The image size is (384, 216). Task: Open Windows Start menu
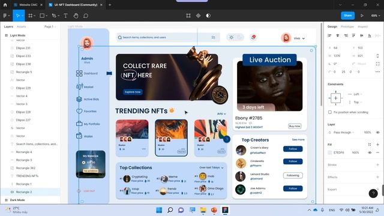click(x=159, y=210)
